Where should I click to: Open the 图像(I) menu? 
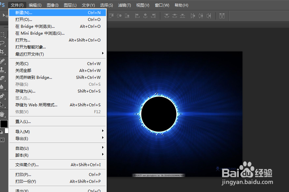[52, 5]
